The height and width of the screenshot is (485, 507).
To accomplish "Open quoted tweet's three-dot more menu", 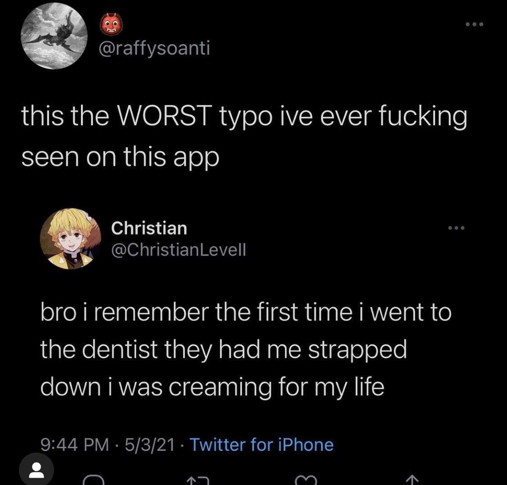I will (456, 228).
